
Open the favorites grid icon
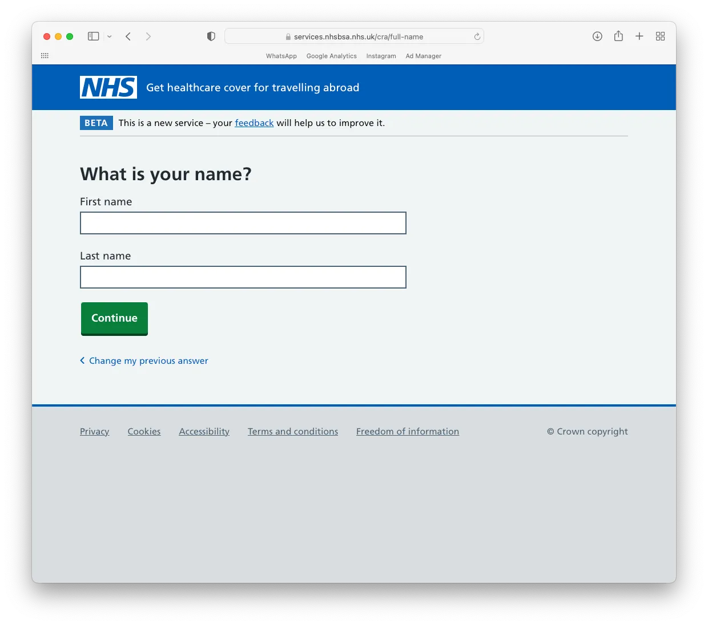[x=45, y=56]
